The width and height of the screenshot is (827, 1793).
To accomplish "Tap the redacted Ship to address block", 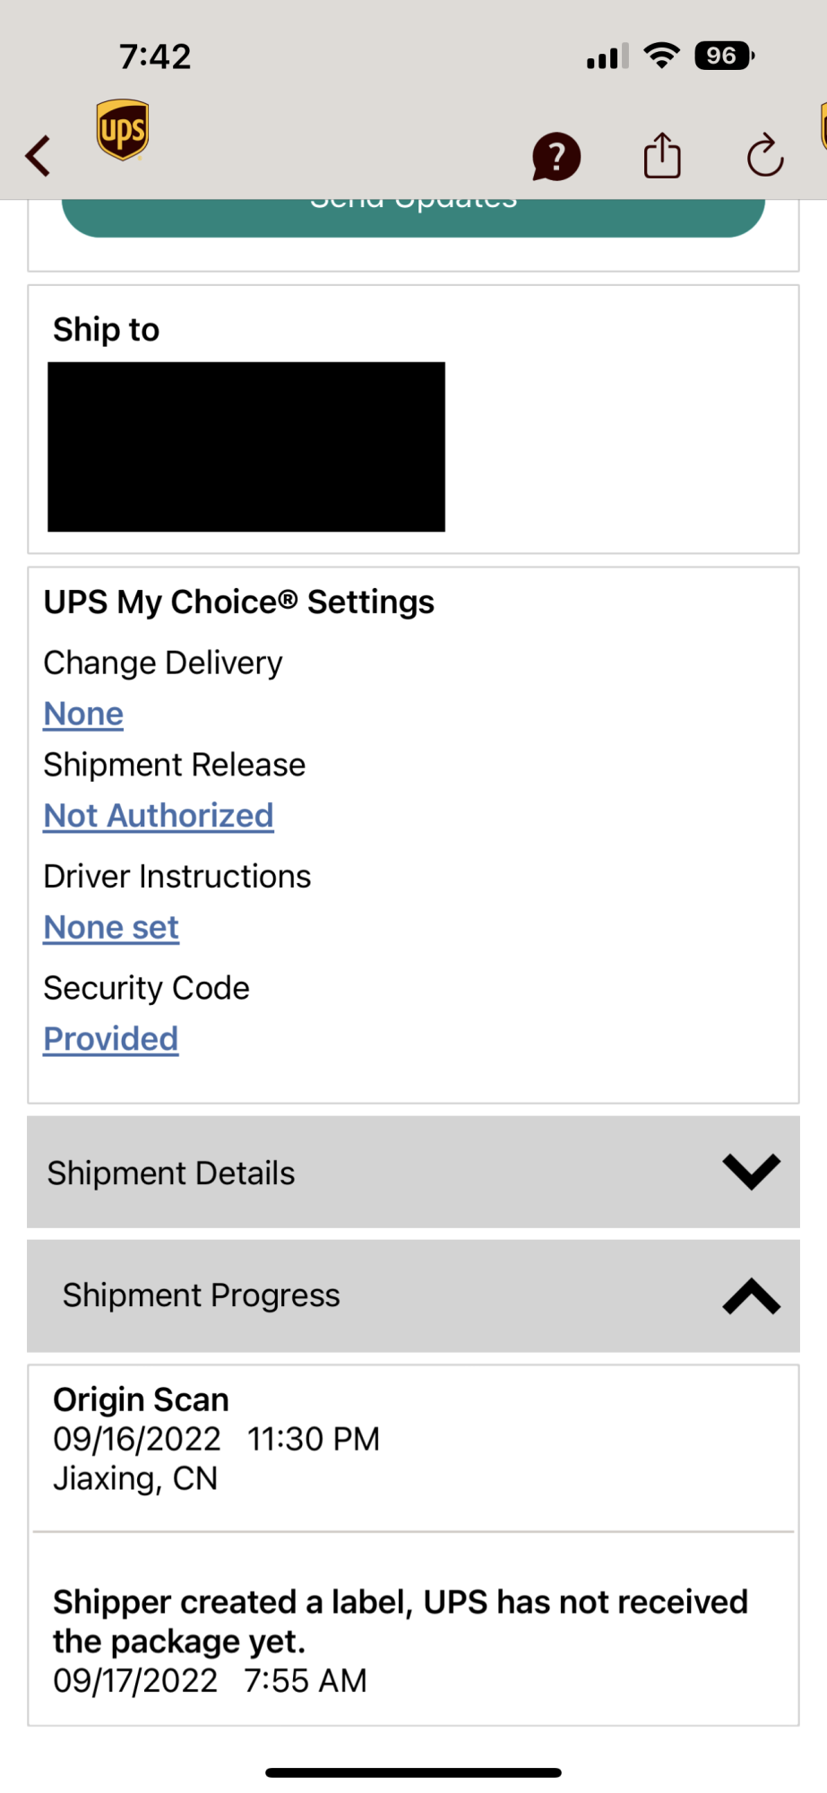I will coord(246,446).
